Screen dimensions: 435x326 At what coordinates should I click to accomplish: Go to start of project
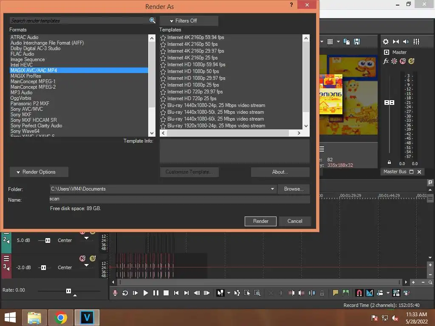click(x=176, y=293)
